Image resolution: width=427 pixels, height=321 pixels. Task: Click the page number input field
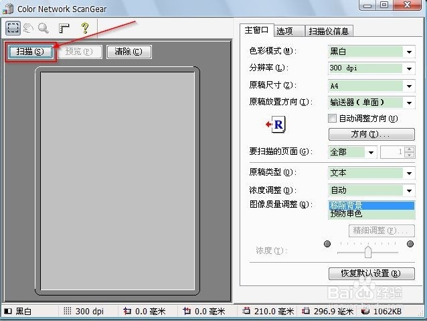392,152
